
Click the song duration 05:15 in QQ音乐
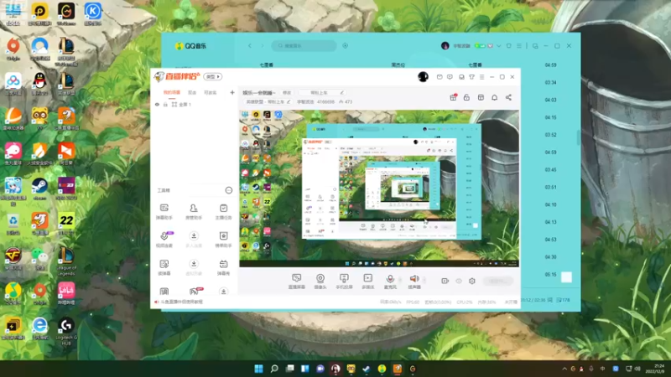coord(550,275)
